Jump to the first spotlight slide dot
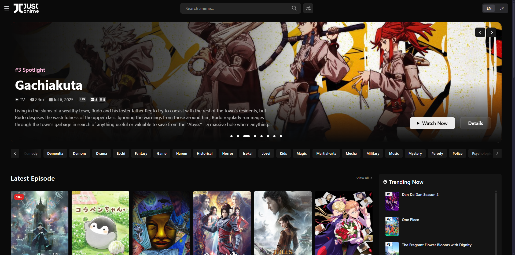 (231, 136)
